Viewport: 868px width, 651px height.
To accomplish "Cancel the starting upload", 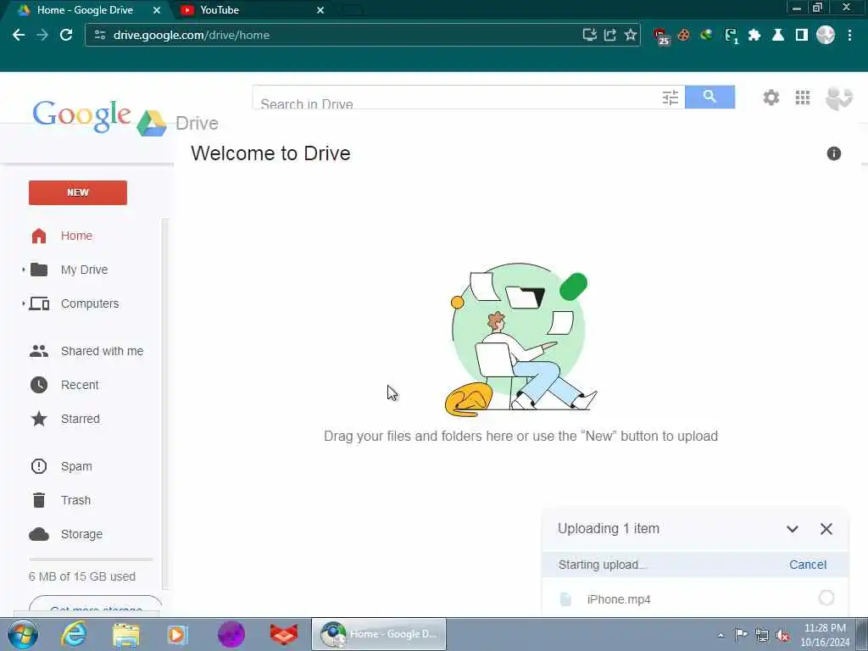I will (808, 565).
